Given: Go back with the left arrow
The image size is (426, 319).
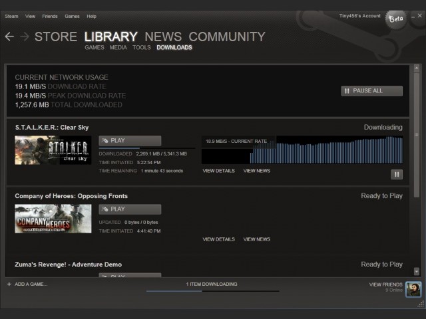Looking at the screenshot, I should tap(9, 37).
